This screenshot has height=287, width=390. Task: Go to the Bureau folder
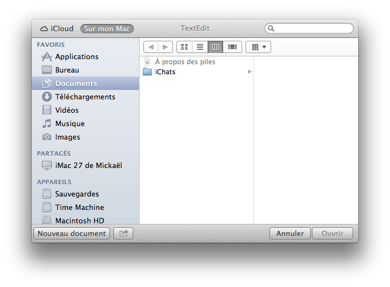pyautogui.click(x=67, y=70)
